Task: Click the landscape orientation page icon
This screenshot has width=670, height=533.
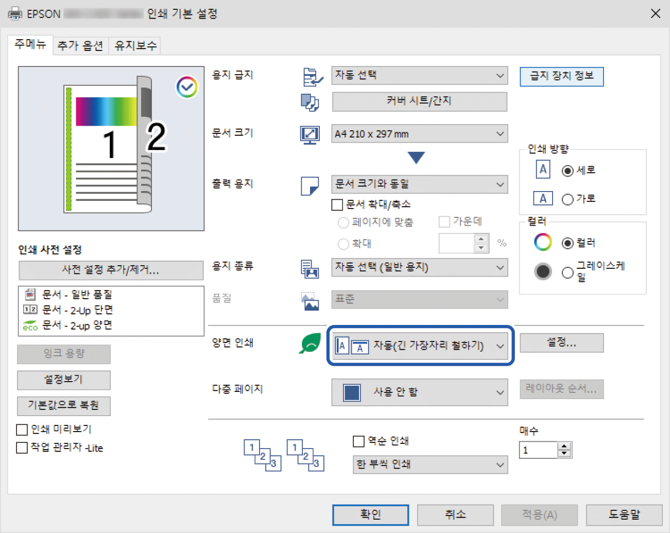Action: click(x=543, y=198)
